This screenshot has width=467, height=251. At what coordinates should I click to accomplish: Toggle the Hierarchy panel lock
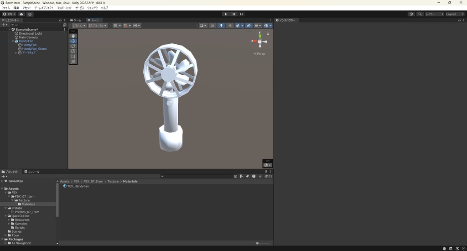click(x=60, y=20)
